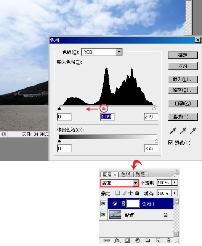202x246 pixels.
Task: Select the 背景 layer thumbnail
Action: (115, 215)
